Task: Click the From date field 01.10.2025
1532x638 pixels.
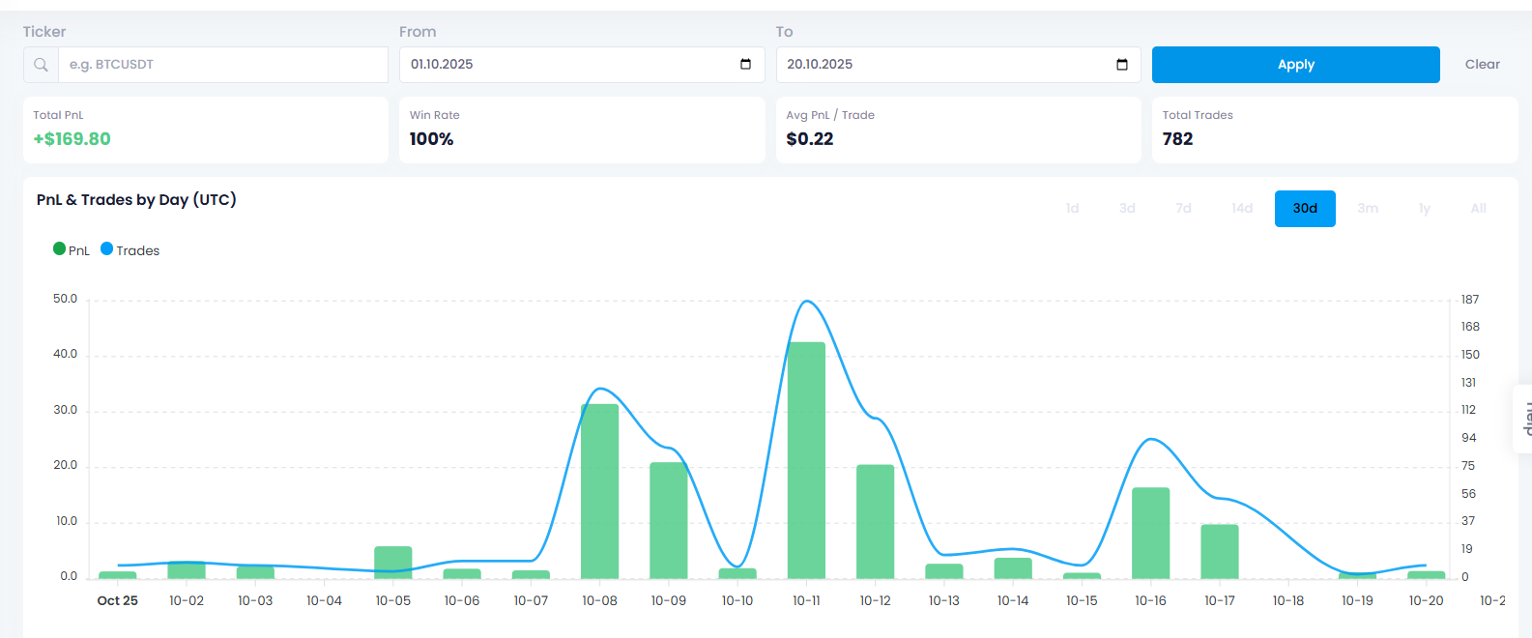Action: [570, 65]
